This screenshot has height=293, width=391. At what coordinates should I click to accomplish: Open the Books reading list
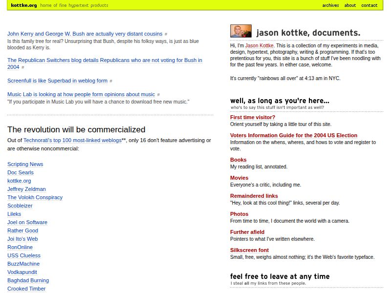[x=238, y=160]
